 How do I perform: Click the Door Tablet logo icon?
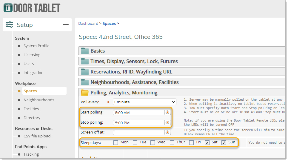pyautogui.click(x=8, y=7)
